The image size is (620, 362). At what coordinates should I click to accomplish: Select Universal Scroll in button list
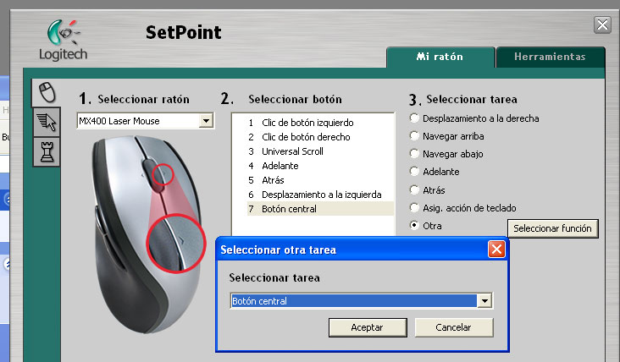(x=320, y=151)
